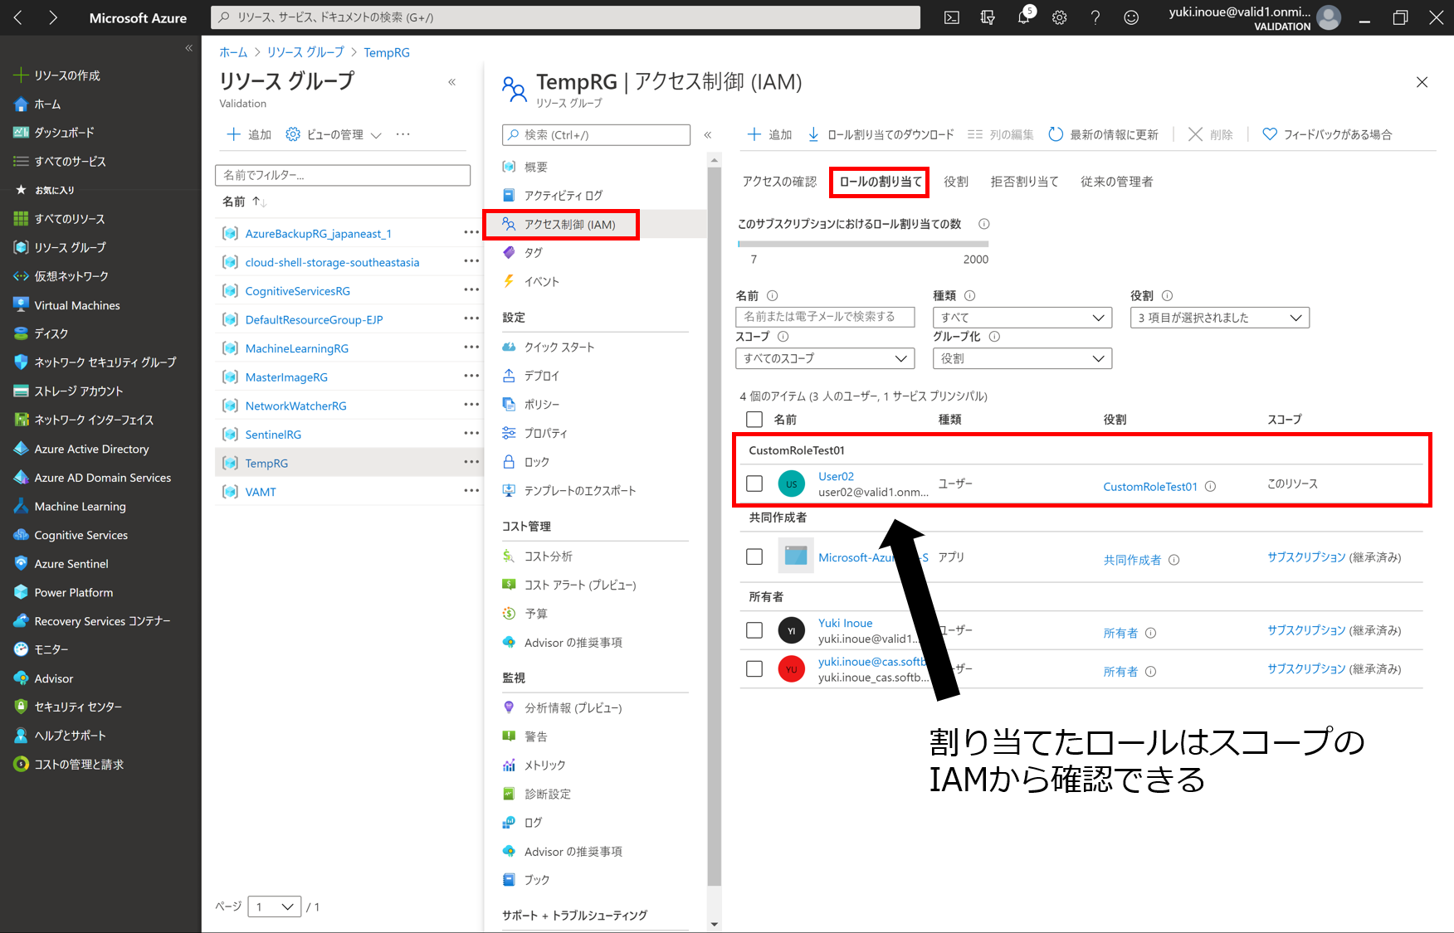Screen dimensions: 1454x933
Task: Open directory and subscription filter icon
Action: pos(988,17)
